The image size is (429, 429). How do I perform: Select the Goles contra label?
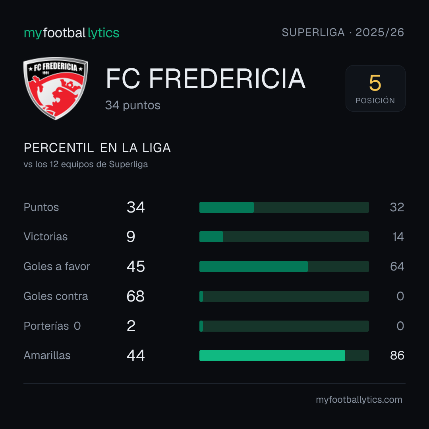click(56, 296)
